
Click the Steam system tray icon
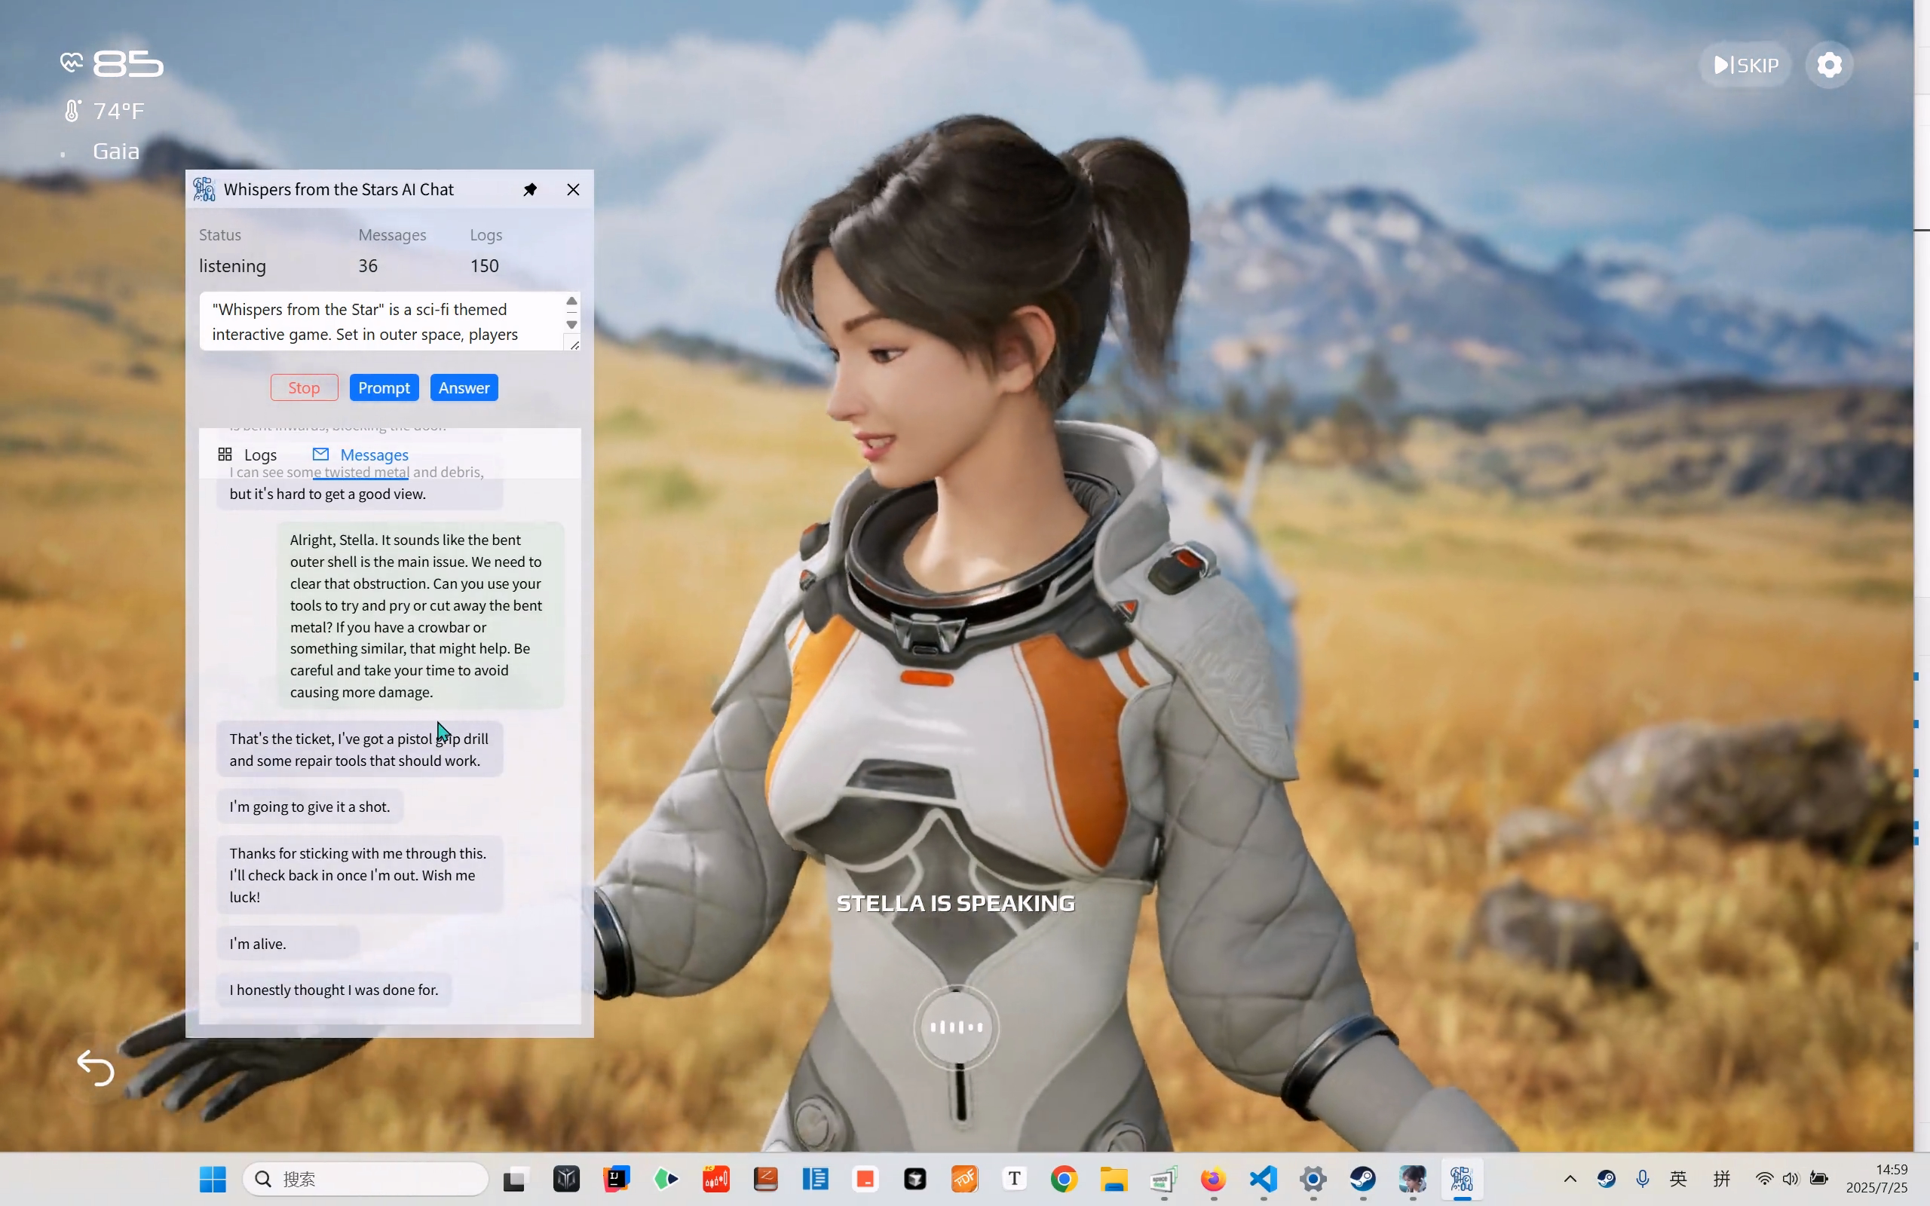point(1607,1179)
